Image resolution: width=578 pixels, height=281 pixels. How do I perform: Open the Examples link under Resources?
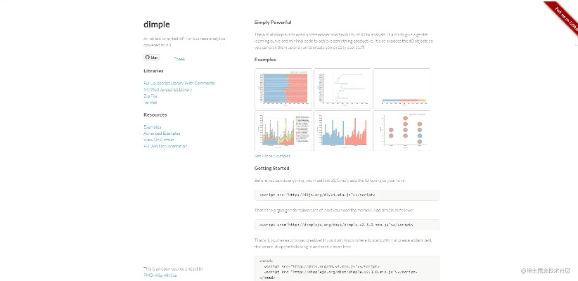click(152, 127)
